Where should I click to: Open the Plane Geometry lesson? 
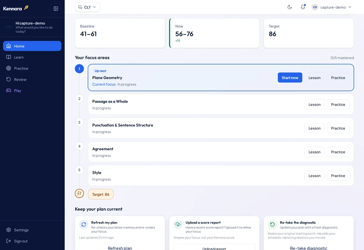(315, 78)
